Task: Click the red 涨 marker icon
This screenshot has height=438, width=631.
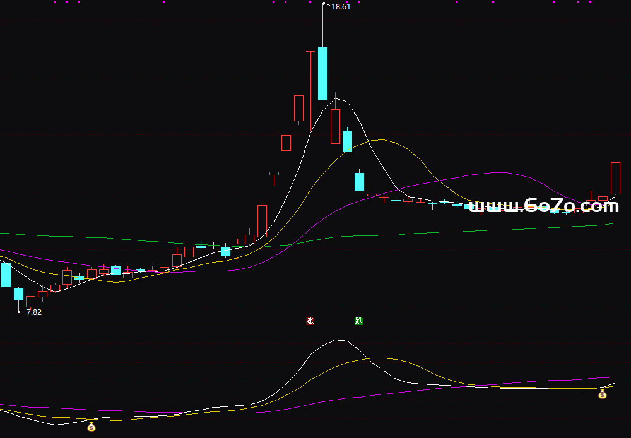Action: [x=310, y=321]
